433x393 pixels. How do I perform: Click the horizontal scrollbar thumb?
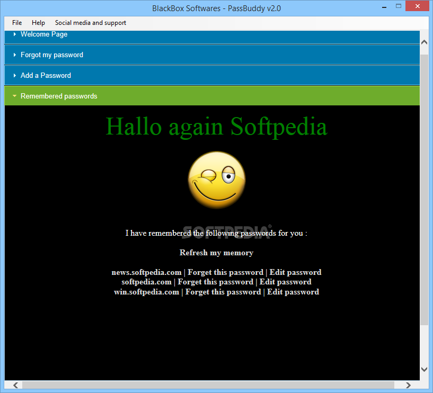[x=208, y=385]
